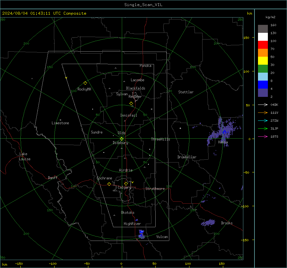The height and width of the screenshot is (268, 287).
Task: Click the blue-core storm cell south of HighRiver
Action: [141, 234]
